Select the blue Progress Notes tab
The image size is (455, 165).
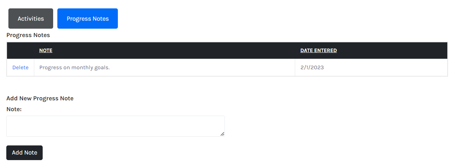point(87,19)
